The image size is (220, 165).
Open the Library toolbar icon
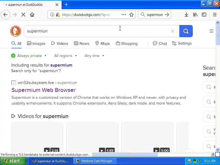[195, 15]
